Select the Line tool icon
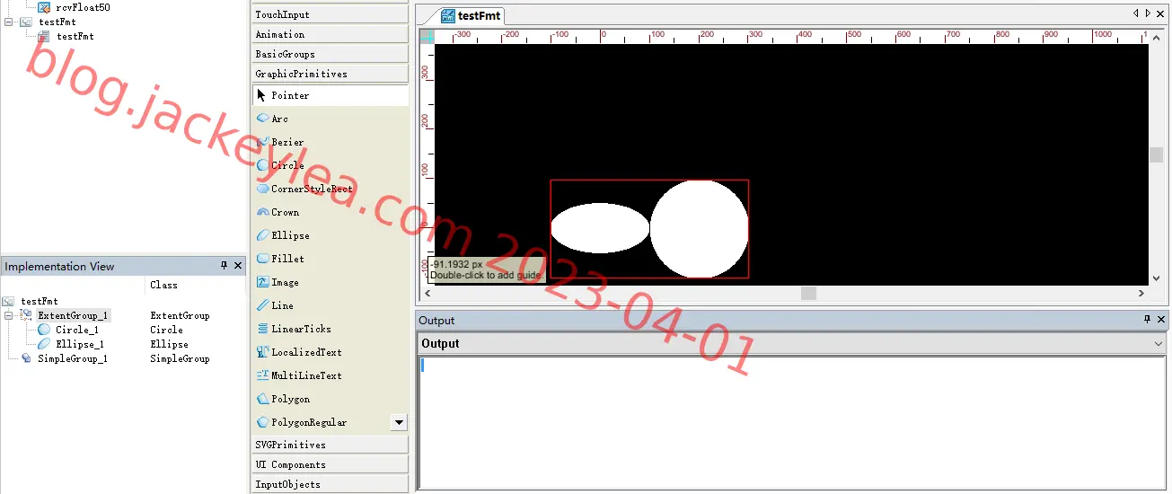This screenshot has height=494, width=1172. (x=263, y=305)
